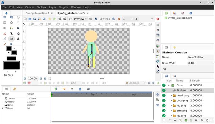
Task: Click the Save All icon in toolbar
Action: pyautogui.click(x=44, y=19)
